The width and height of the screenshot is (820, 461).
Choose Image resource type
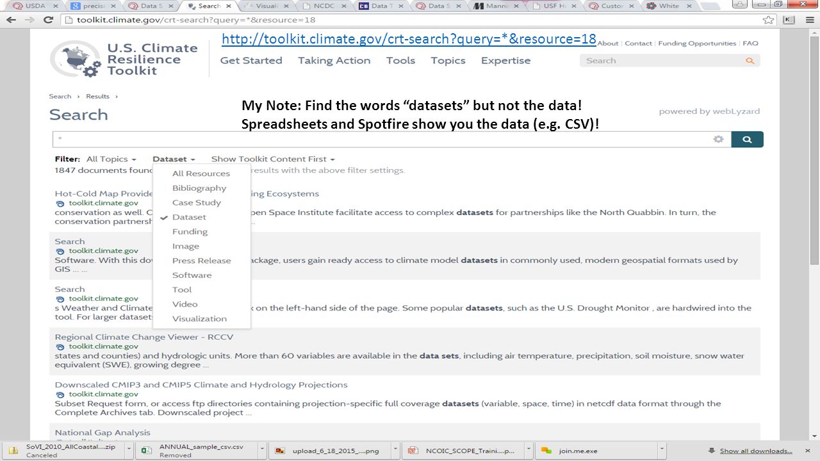201,246
